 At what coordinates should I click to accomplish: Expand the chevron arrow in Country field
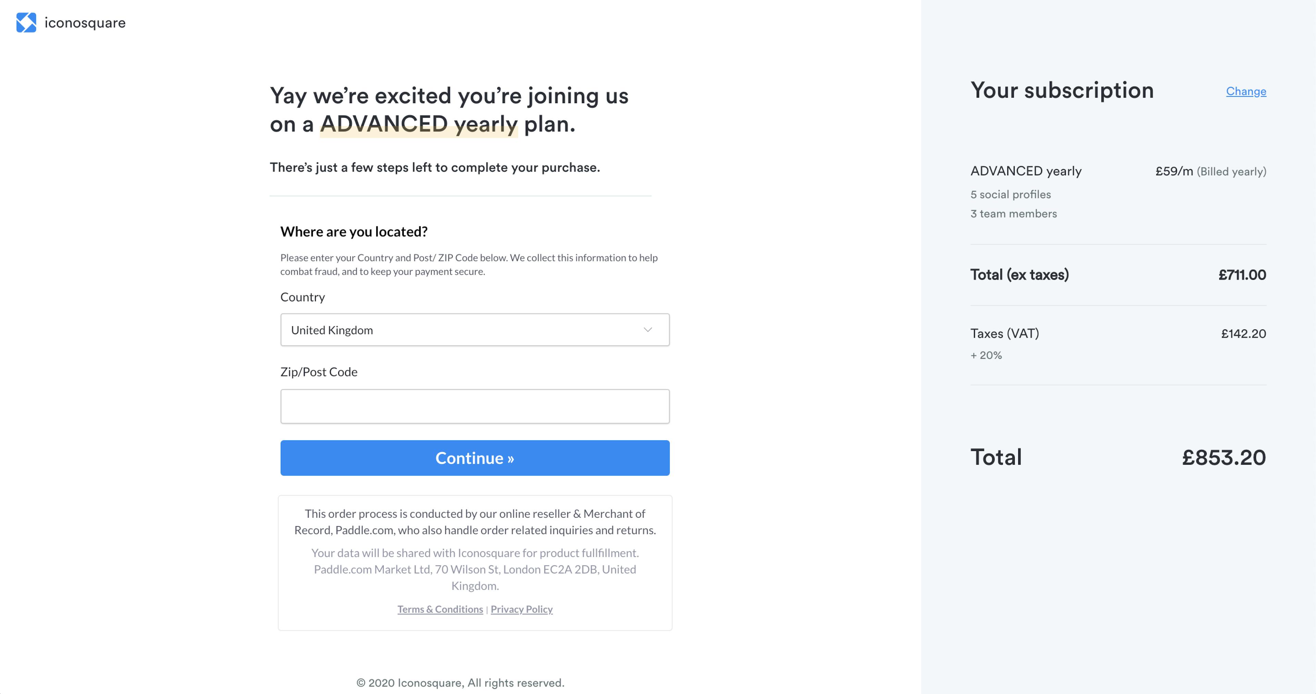tap(648, 330)
